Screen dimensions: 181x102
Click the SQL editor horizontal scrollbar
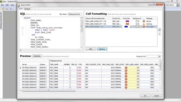point(50,50)
